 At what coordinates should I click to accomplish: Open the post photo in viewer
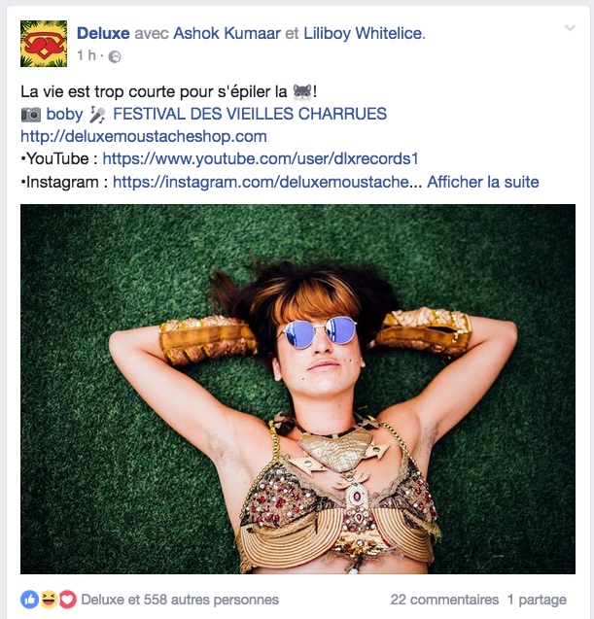pos(297,389)
